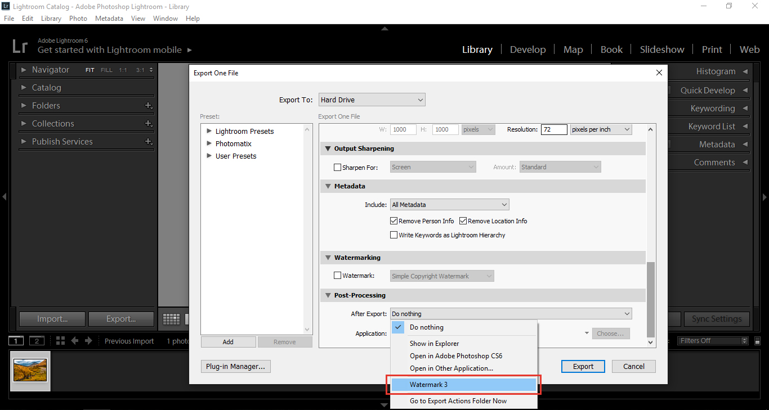The width and height of the screenshot is (769, 410).
Task: Expand Photomatix preset group
Action: point(209,143)
